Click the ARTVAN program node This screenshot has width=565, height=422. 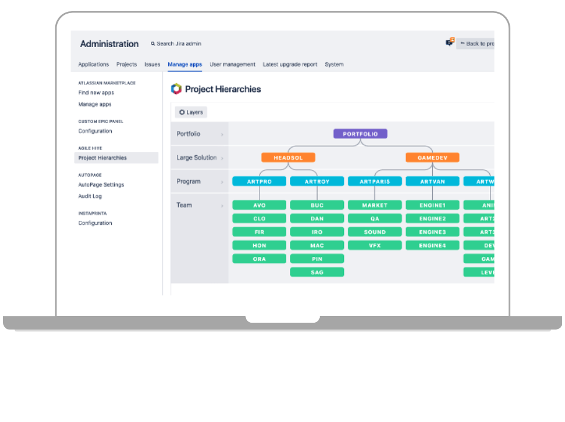click(x=432, y=181)
